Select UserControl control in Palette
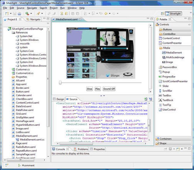The height and width of the screenshot is (170, 194). (167, 110)
